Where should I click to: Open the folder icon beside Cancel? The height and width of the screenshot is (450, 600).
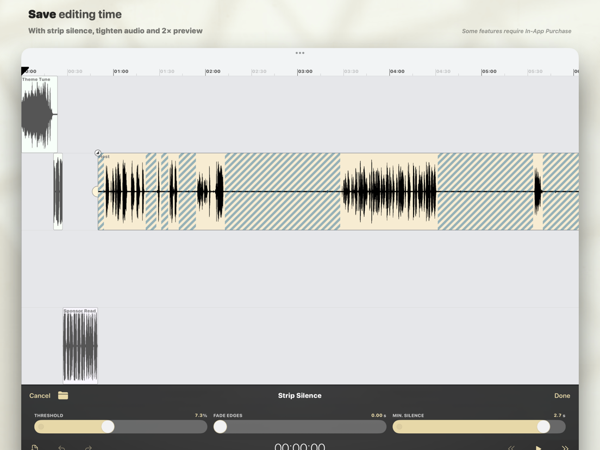pyautogui.click(x=63, y=396)
